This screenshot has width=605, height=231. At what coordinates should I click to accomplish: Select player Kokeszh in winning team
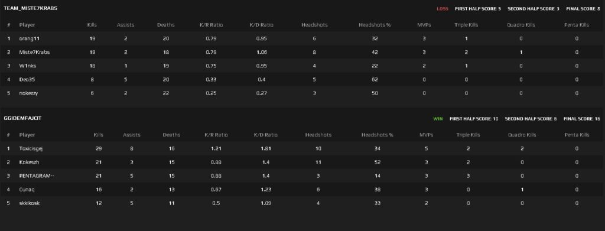(29, 162)
